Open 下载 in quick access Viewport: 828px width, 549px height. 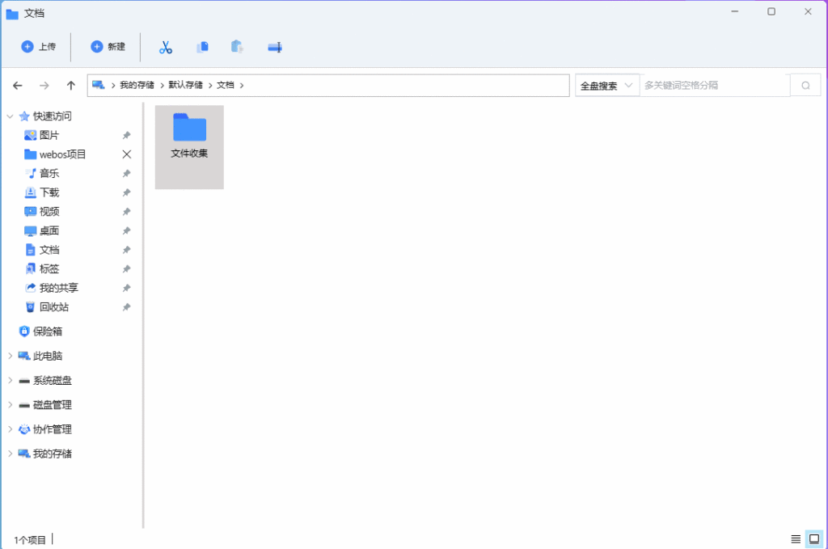[x=49, y=192]
